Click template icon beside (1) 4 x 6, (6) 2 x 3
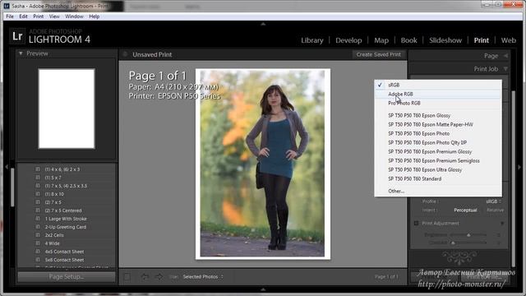The image size is (526, 296). click(38, 169)
